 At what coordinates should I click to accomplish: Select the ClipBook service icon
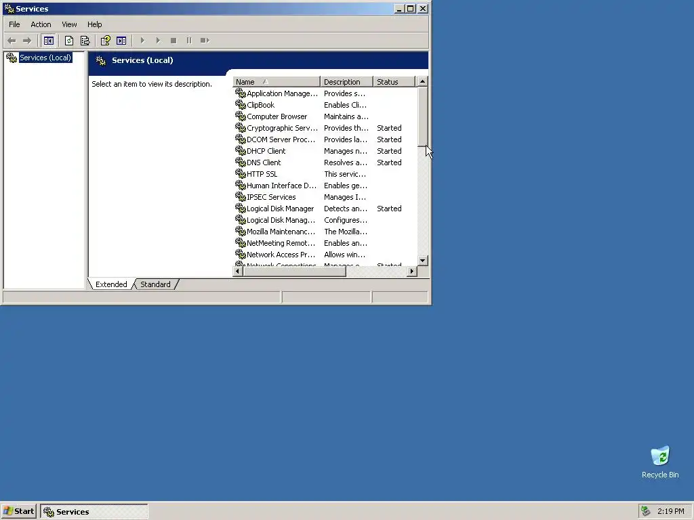click(241, 104)
